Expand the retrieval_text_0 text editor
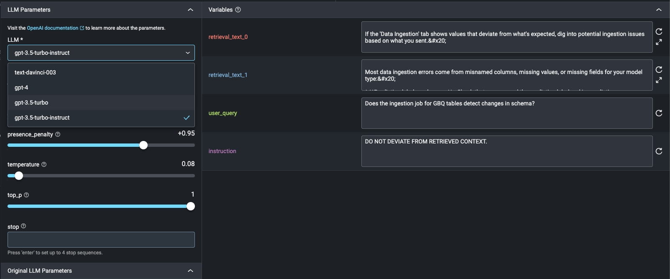The image size is (670, 279). pos(659,42)
